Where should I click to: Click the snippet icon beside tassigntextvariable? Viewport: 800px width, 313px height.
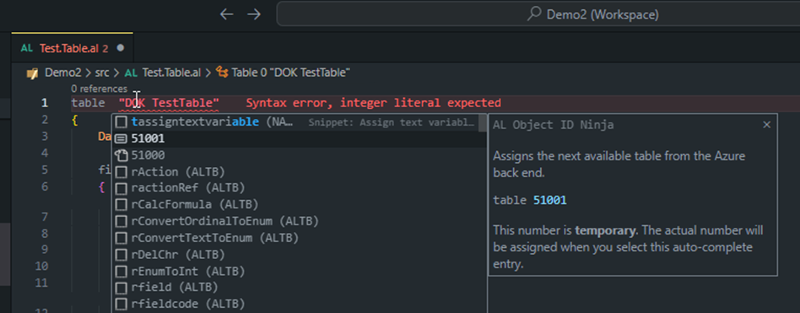[121, 121]
